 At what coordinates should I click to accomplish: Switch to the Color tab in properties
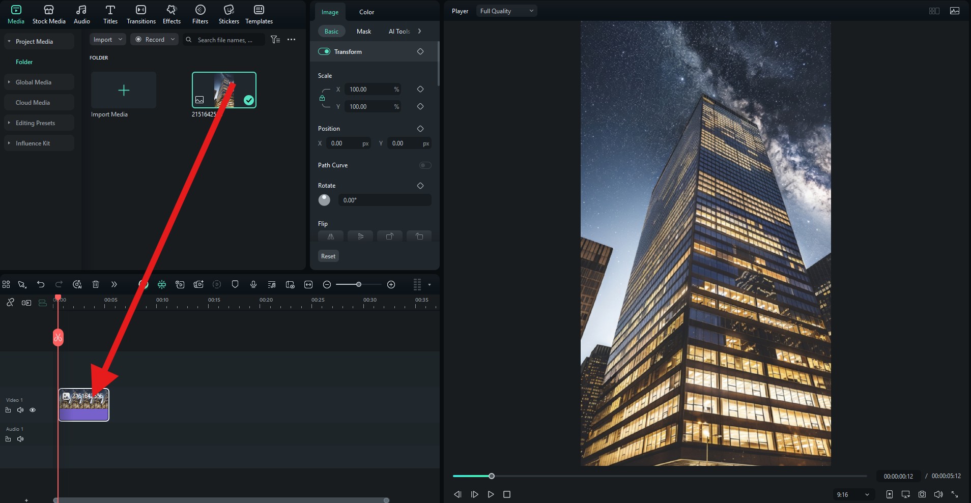[366, 12]
